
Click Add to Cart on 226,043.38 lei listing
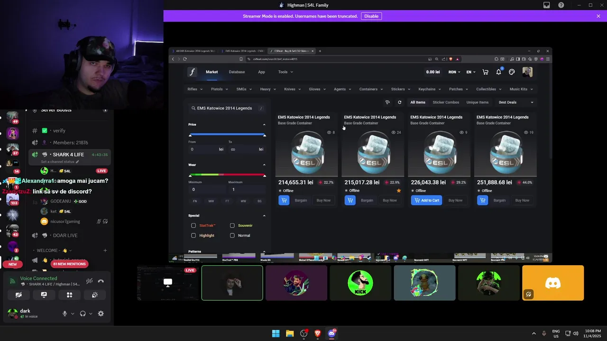(426, 200)
